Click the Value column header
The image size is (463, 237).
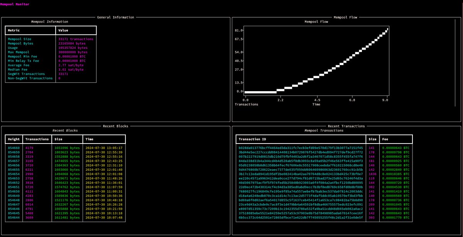(x=63, y=30)
